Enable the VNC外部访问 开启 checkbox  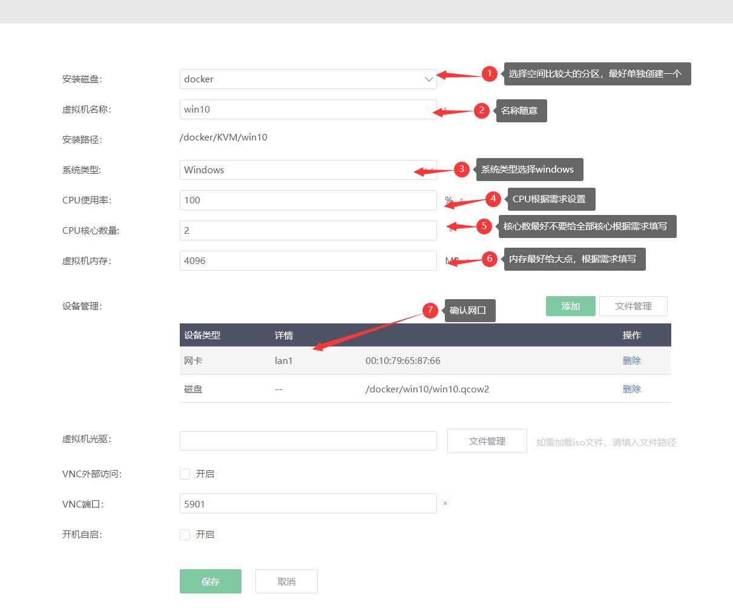[x=185, y=474]
